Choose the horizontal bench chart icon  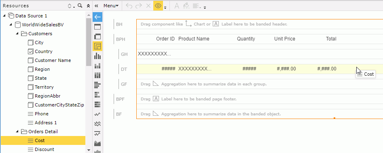[97, 85]
